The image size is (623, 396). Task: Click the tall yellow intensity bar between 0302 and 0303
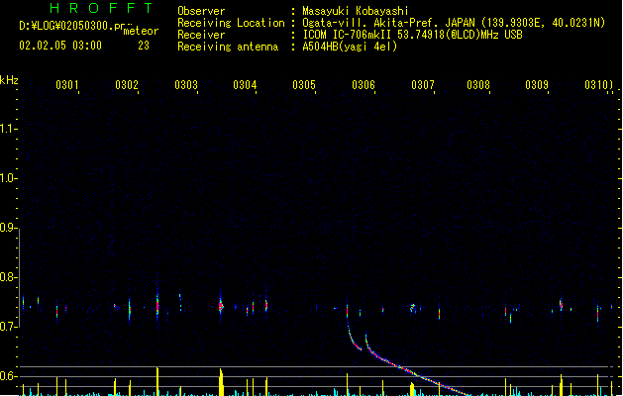157,381
